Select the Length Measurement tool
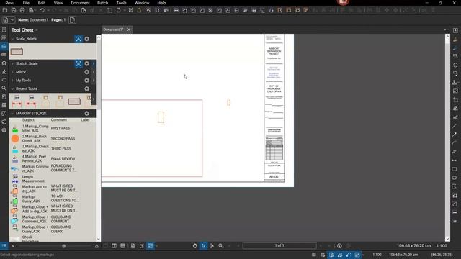 coord(52,179)
